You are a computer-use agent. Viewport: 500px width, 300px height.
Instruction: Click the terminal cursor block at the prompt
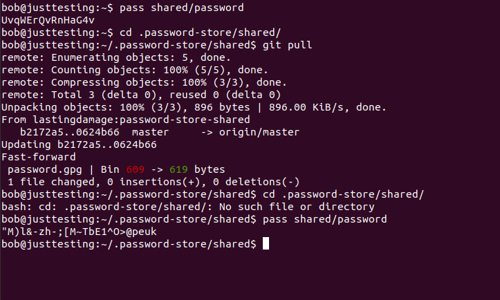(266, 244)
